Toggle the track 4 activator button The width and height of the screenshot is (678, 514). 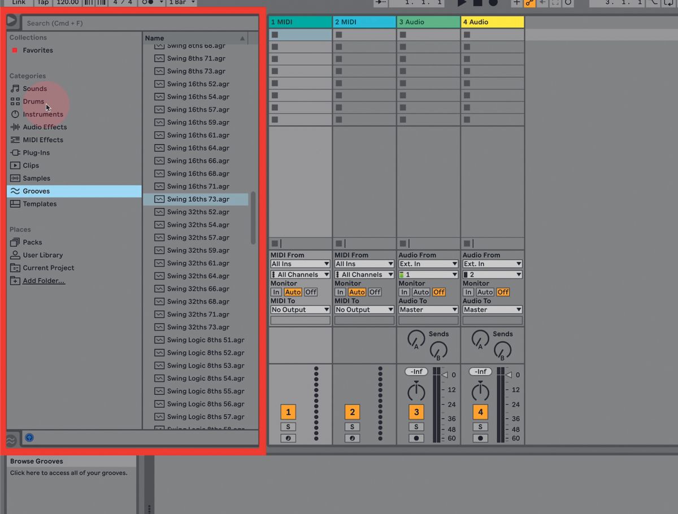coord(480,412)
